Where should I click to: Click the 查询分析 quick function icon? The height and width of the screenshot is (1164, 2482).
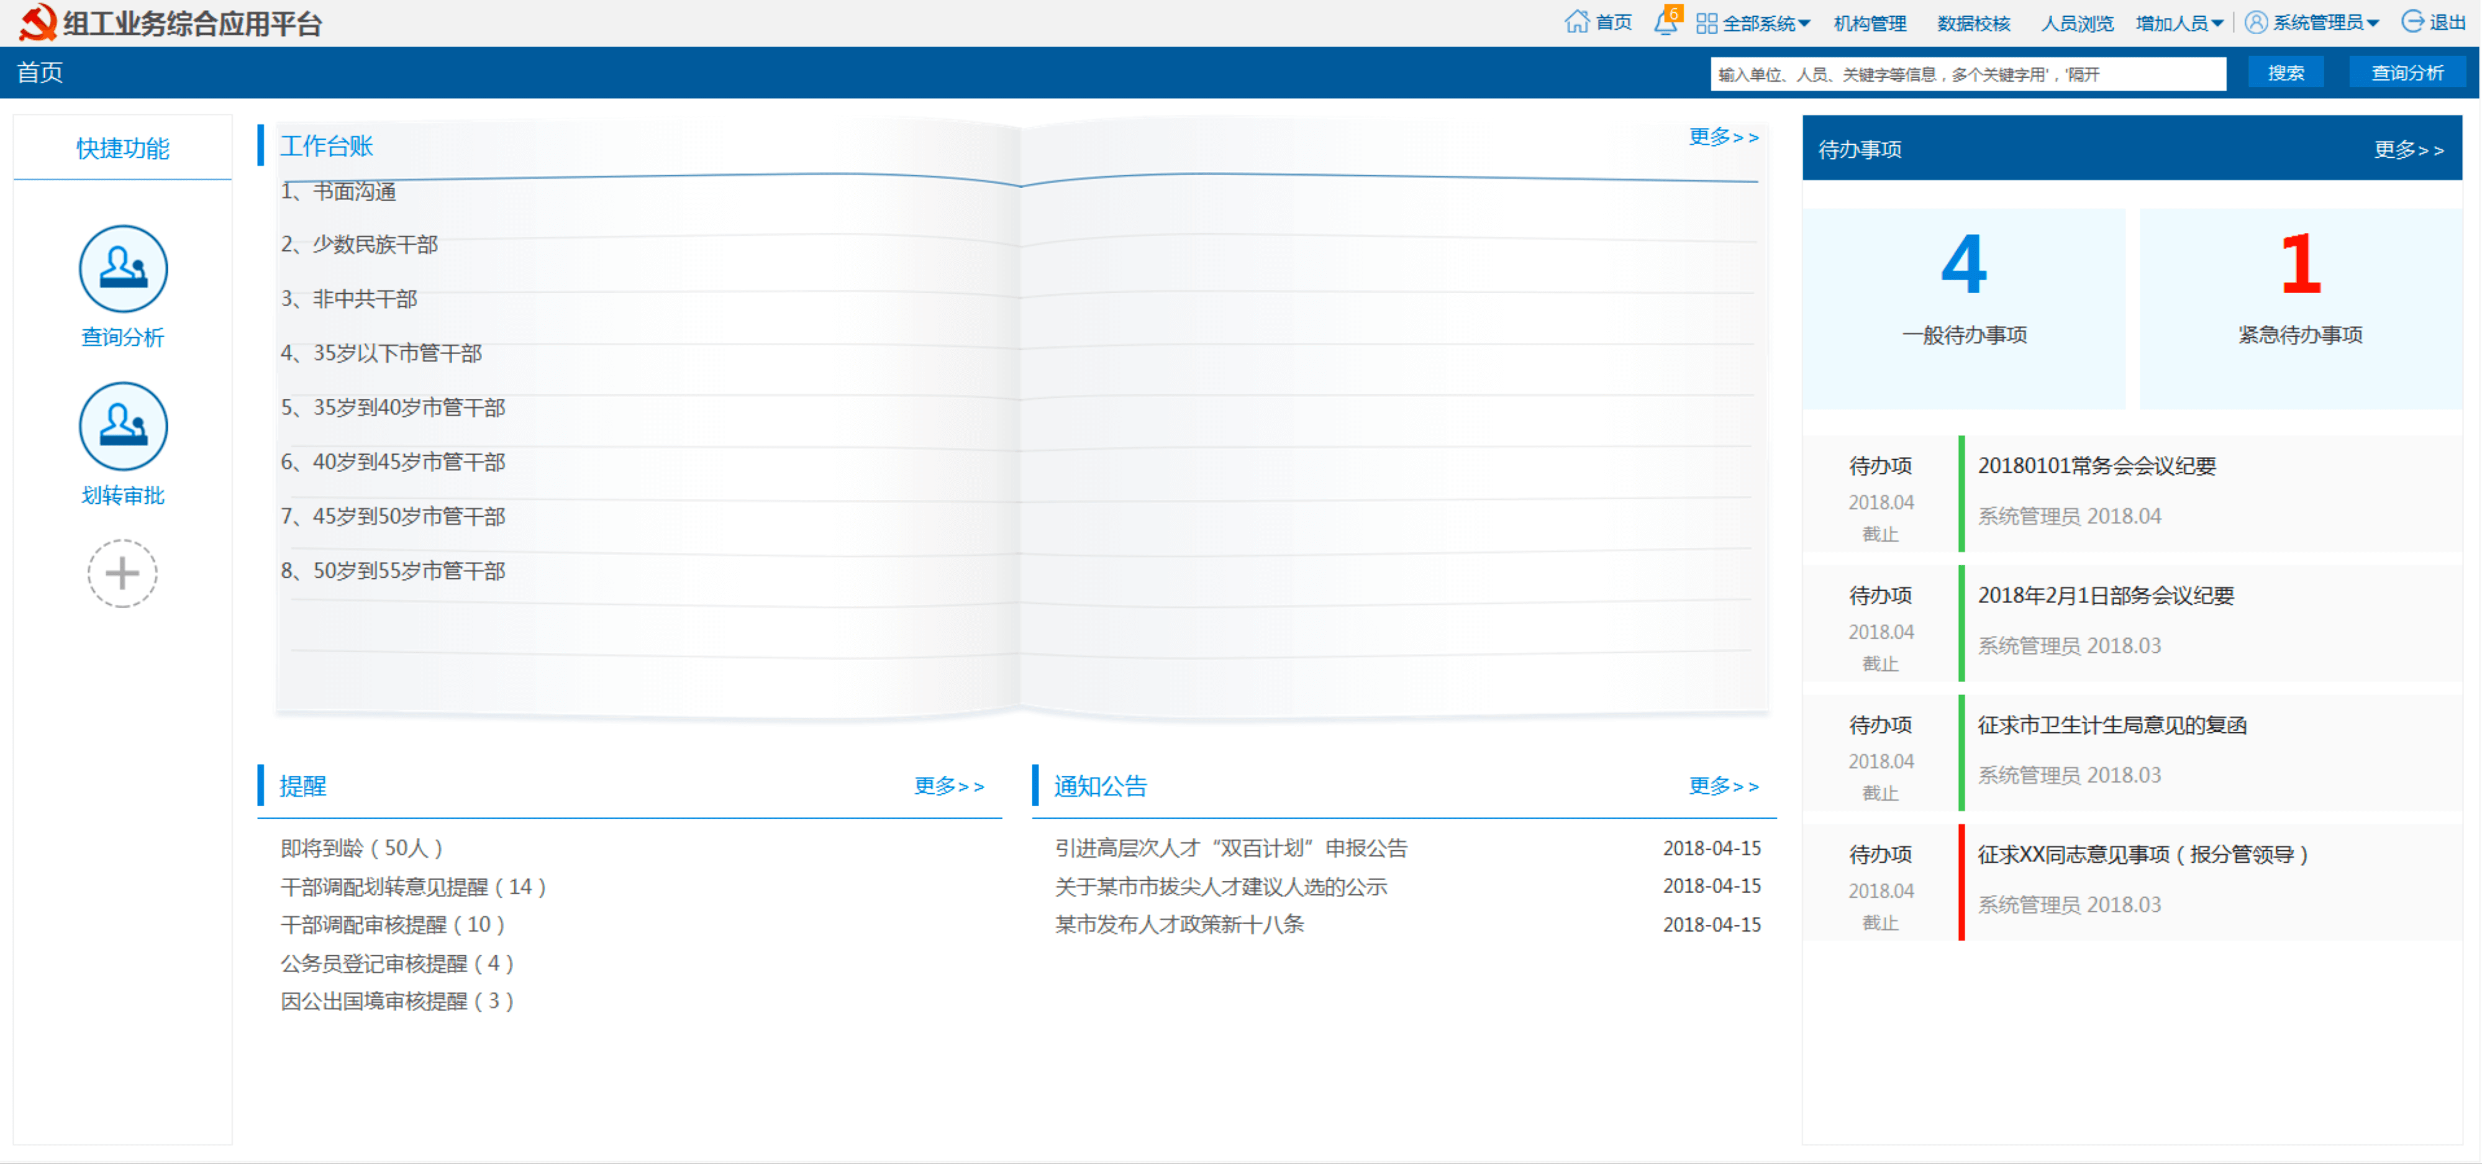click(x=124, y=269)
